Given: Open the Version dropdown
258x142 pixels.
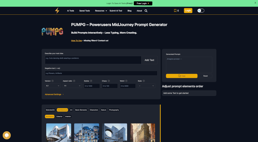Looking at the screenshot, I should [x=53, y=86].
